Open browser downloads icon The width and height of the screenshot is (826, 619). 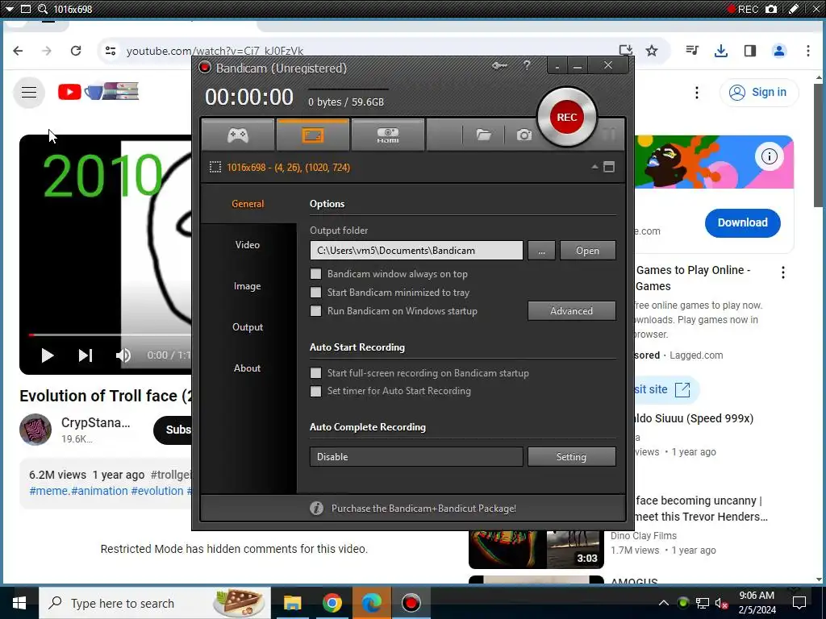pyautogui.click(x=720, y=51)
